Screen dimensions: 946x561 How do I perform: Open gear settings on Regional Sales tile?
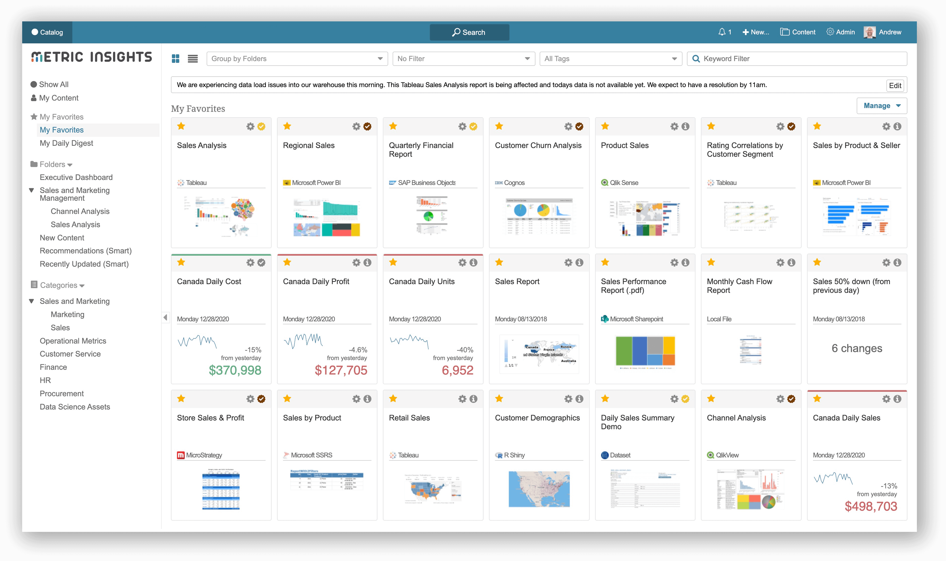coord(356,126)
